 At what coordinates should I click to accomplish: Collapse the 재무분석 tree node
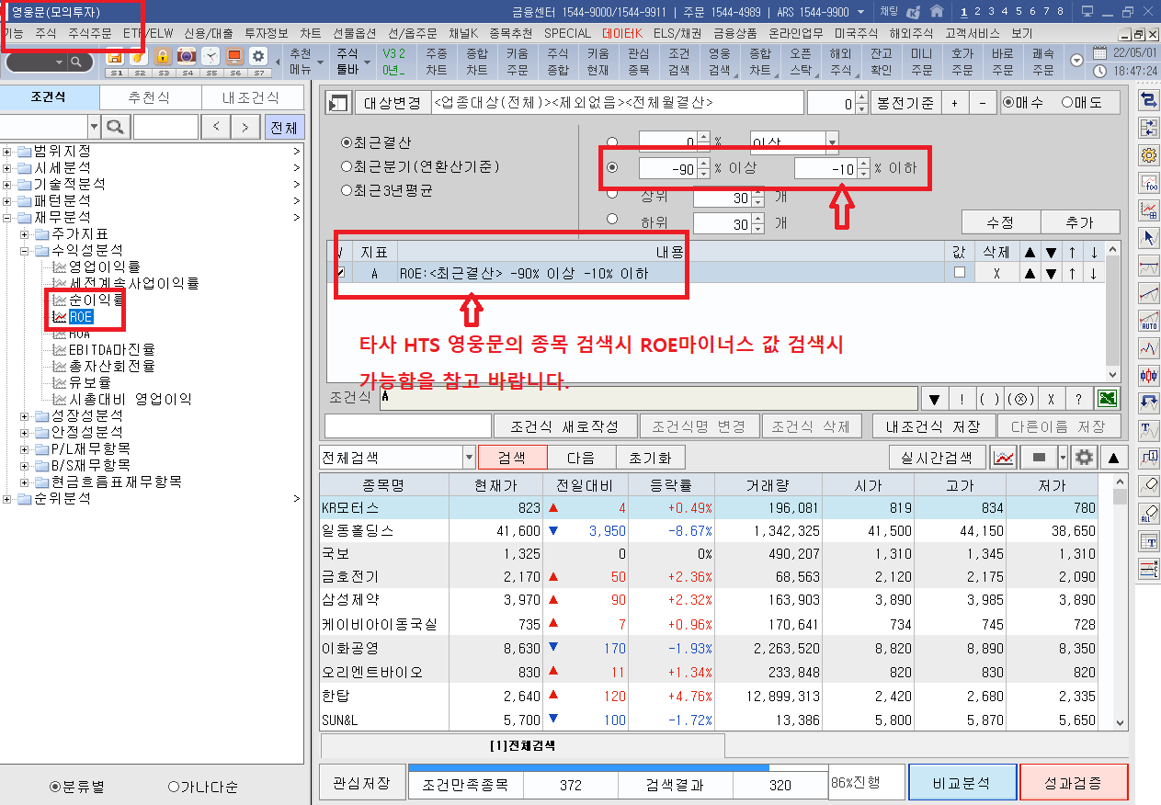pos(8,218)
